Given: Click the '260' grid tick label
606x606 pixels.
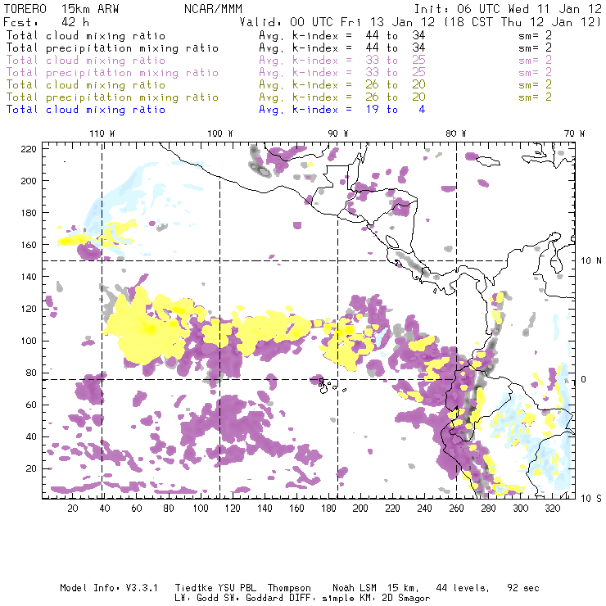Looking at the screenshot, I should coord(456,509).
